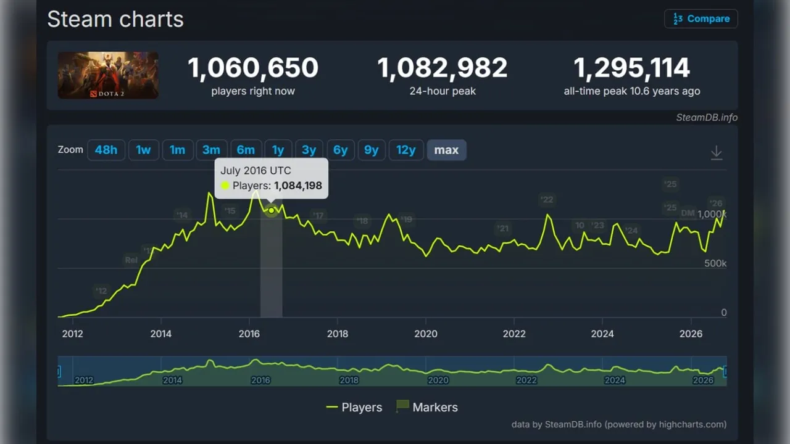This screenshot has width=790, height=444.
Task: Open the SteamDB.info credit above the chart
Action: [707, 117]
